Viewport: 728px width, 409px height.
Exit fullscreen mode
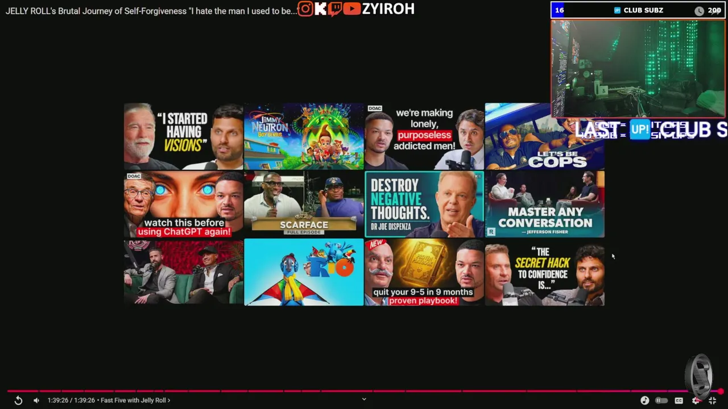[x=712, y=400]
